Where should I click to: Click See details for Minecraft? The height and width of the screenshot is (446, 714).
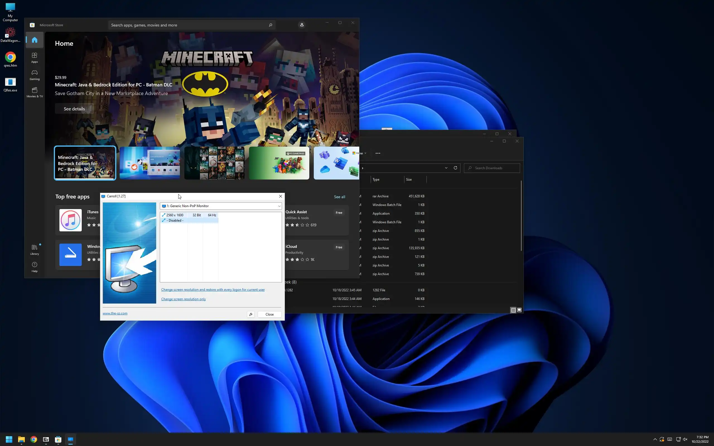click(74, 109)
